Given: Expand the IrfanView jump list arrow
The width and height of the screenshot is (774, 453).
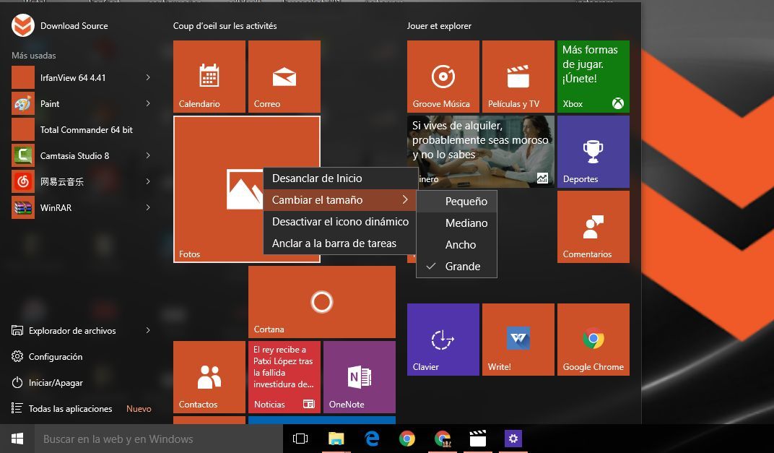Looking at the screenshot, I should click(x=147, y=77).
